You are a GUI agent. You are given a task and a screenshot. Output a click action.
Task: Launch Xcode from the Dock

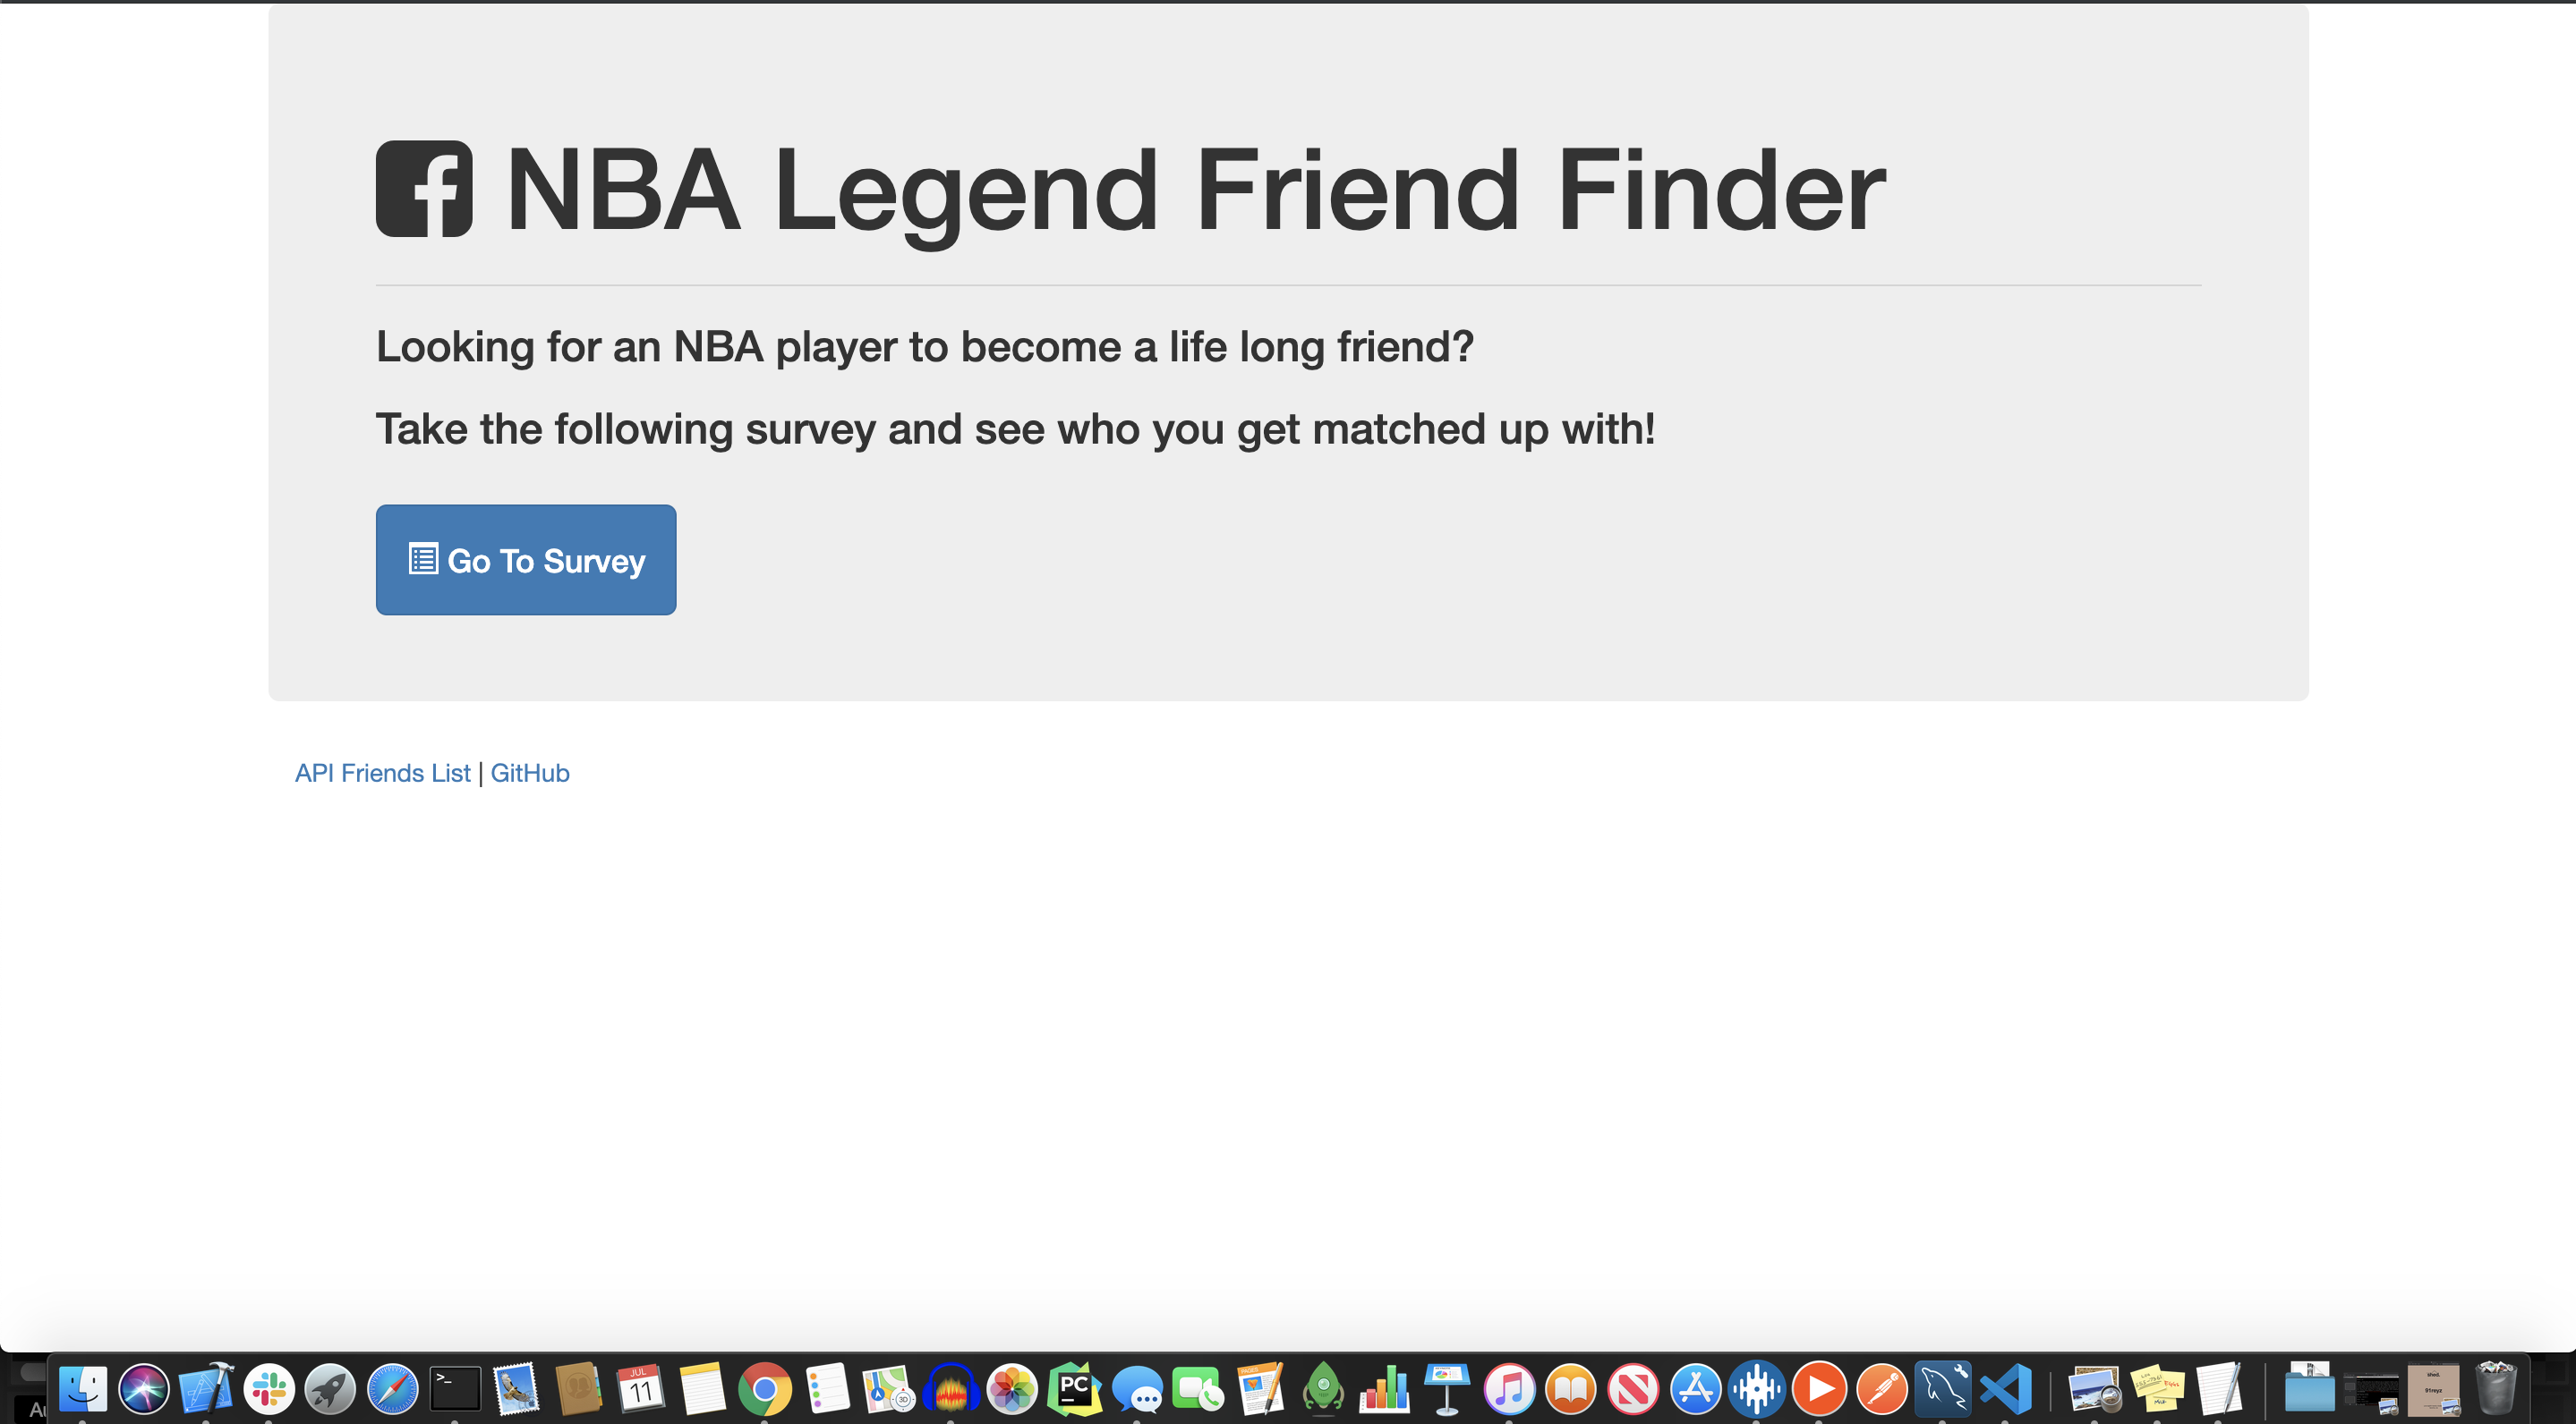tap(206, 1389)
